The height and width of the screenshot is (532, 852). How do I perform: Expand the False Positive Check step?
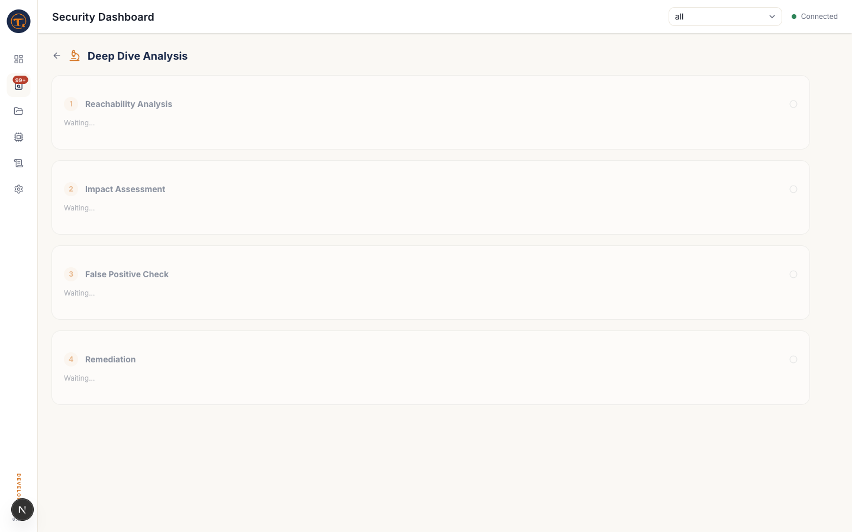point(127,274)
